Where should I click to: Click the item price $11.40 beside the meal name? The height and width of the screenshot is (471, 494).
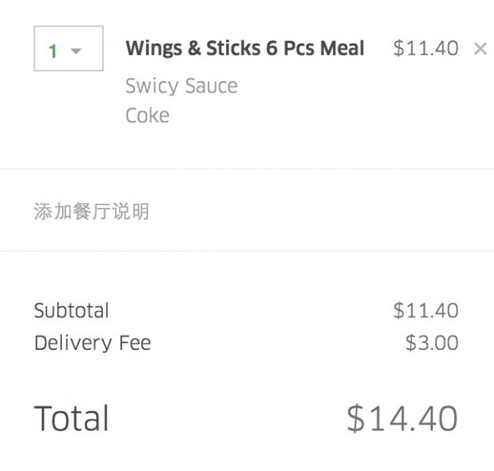click(425, 49)
